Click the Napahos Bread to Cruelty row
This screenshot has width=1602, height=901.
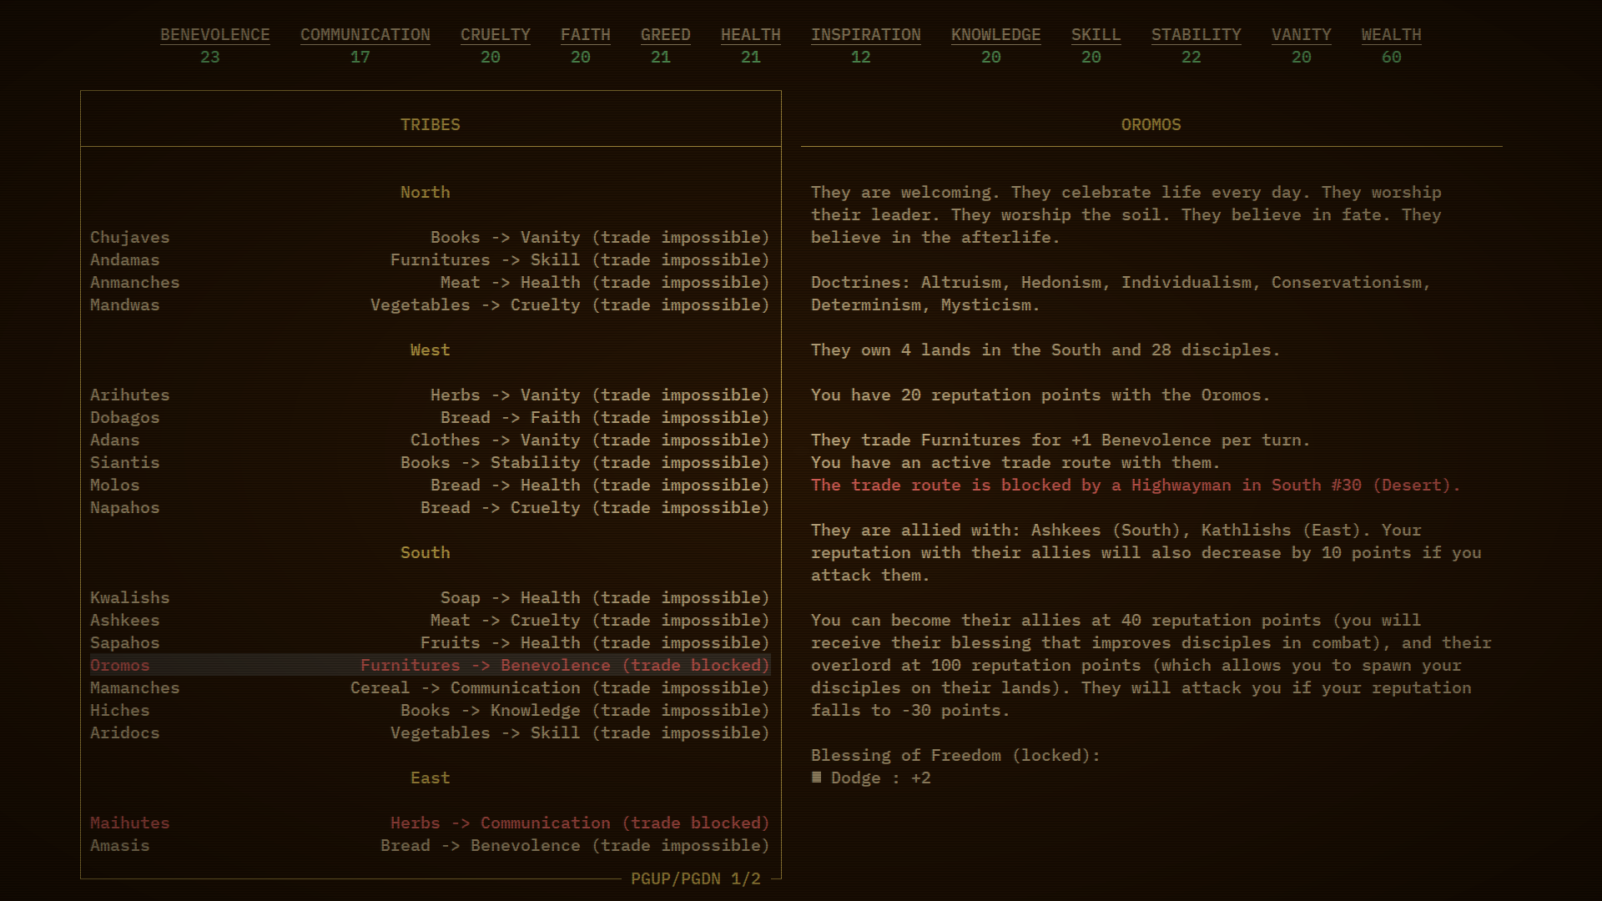(x=430, y=508)
